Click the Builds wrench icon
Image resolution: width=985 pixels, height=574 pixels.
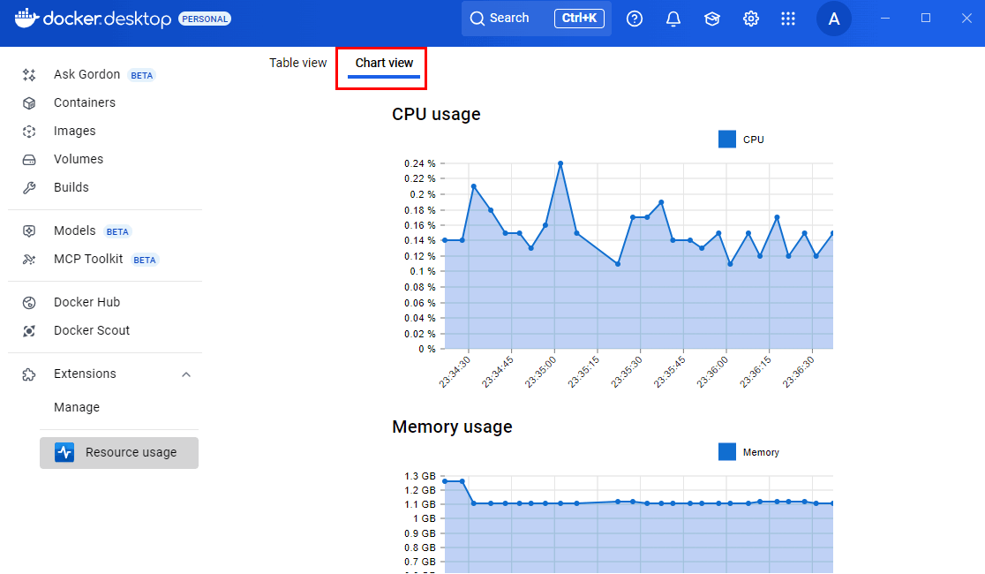29,188
